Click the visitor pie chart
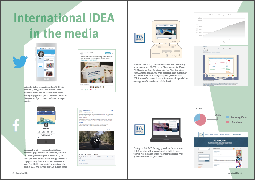 tap(200, 119)
